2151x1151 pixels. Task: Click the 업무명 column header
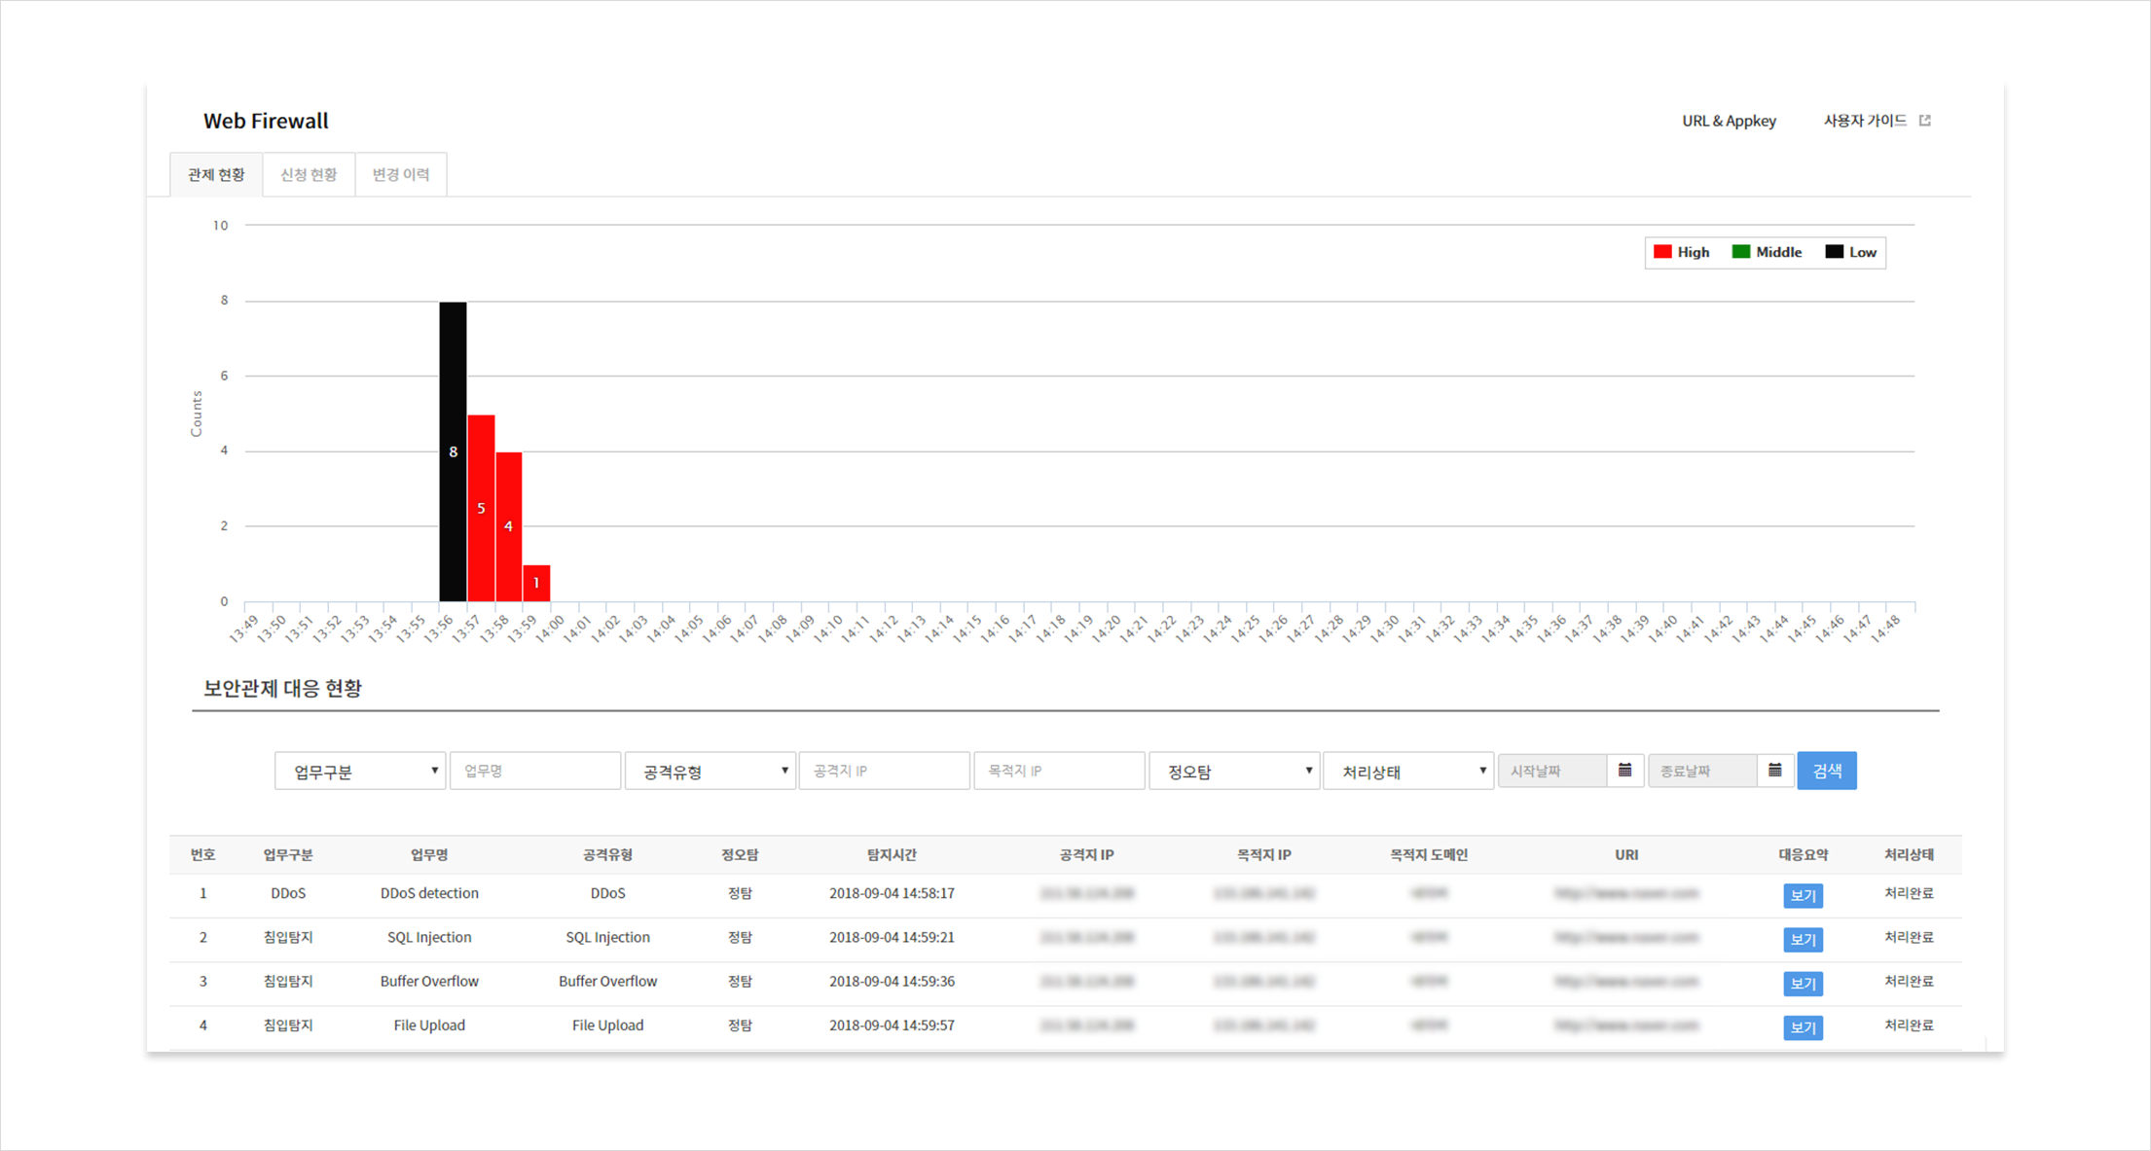click(429, 855)
